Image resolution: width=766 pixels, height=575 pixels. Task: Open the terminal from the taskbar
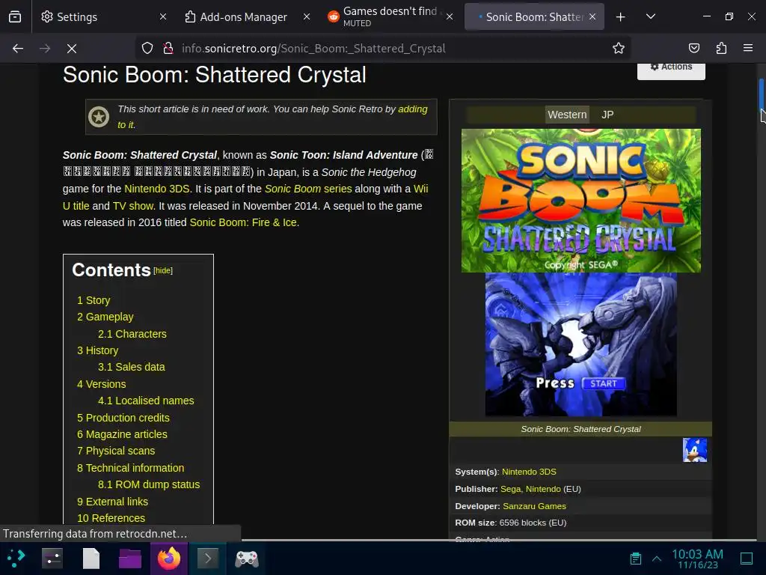(x=208, y=559)
